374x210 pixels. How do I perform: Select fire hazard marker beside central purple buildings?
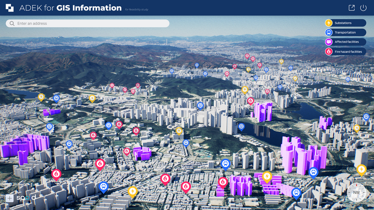tap(127, 151)
